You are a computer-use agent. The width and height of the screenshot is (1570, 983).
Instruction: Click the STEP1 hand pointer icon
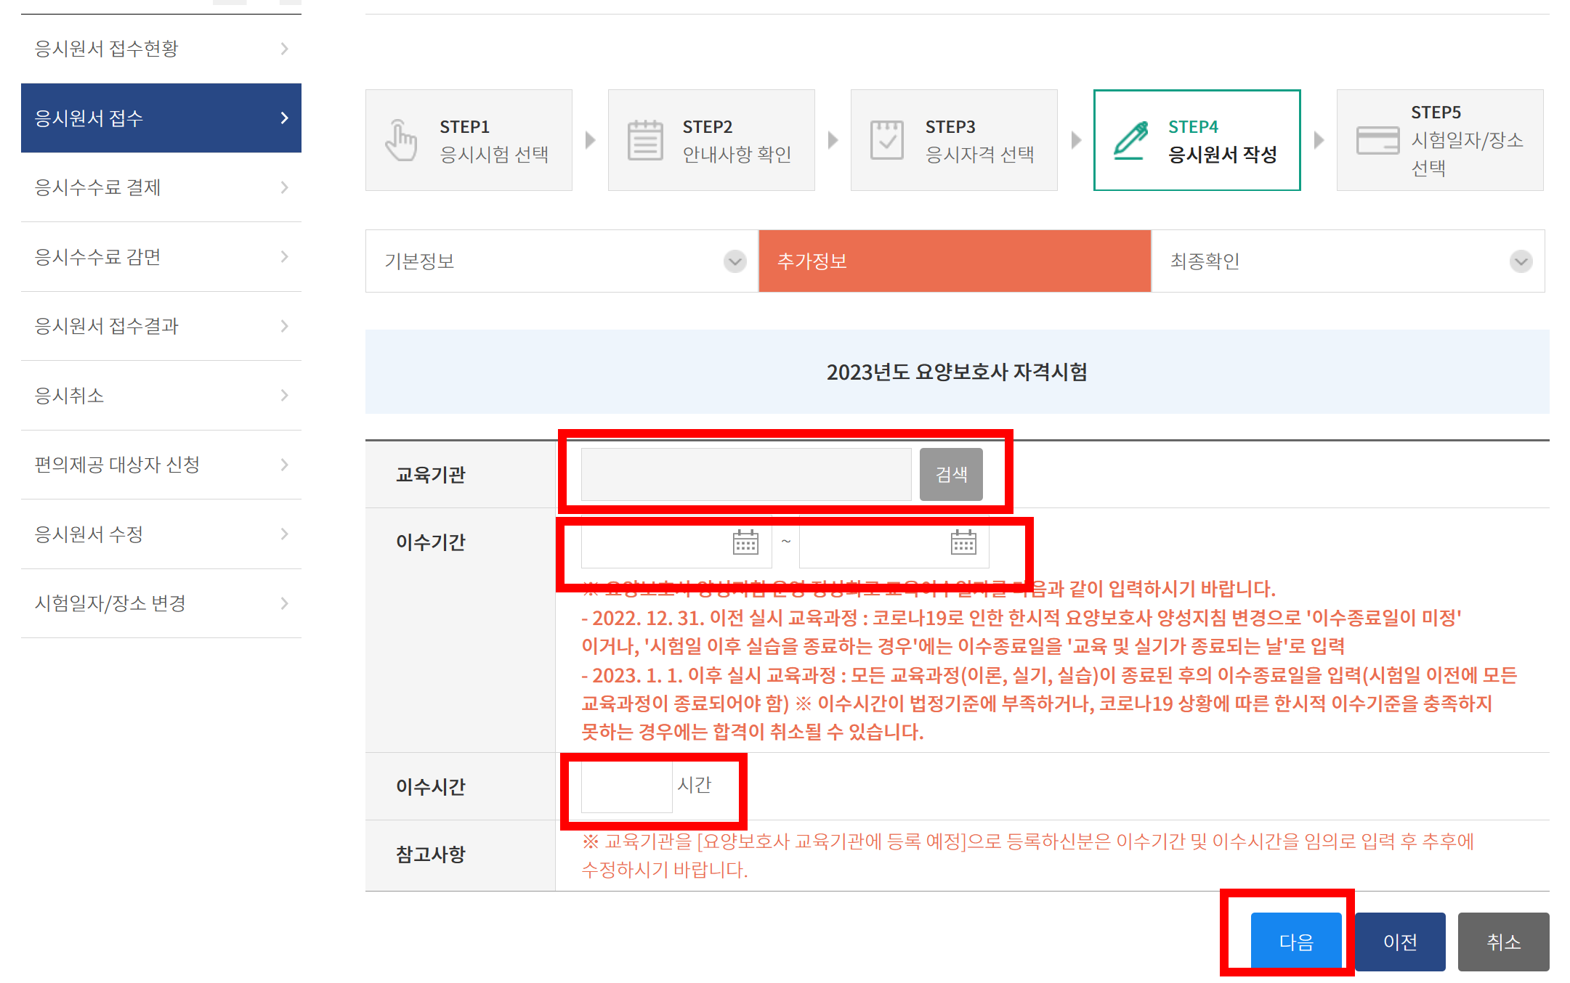click(401, 140)
